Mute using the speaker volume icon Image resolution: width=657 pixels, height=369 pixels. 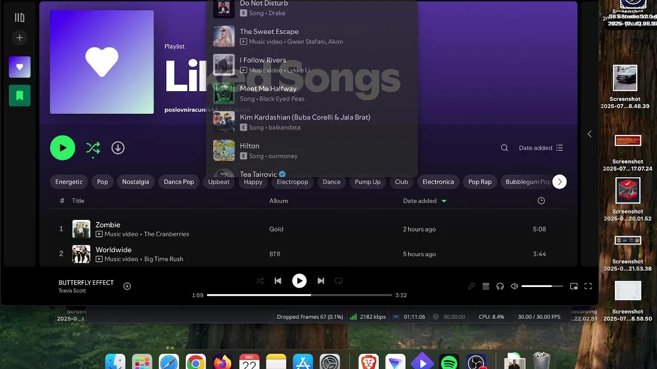(x=514, y=286)
